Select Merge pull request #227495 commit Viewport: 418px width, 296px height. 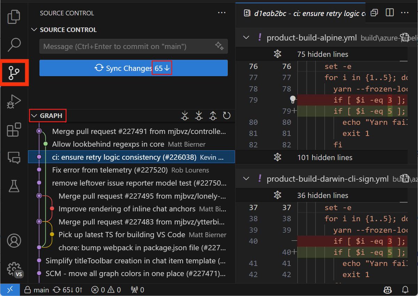[131, 196]
